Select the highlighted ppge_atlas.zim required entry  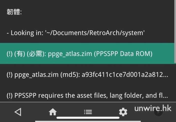point(86,54)
